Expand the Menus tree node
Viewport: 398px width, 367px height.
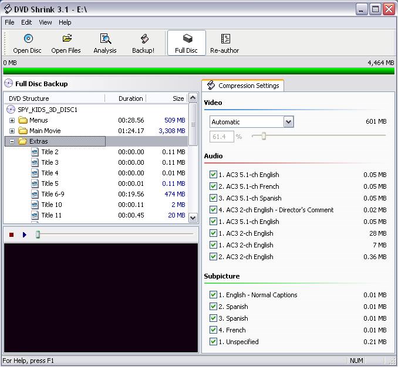12,120
